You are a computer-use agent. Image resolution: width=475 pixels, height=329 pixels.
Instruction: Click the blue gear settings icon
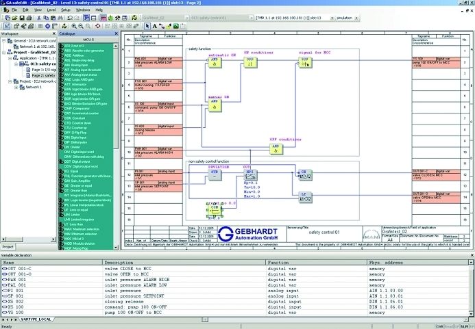[47, 26]
